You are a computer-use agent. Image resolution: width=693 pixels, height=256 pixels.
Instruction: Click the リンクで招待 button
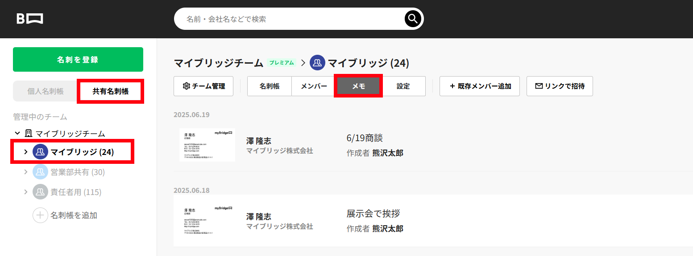pos(560,86)
